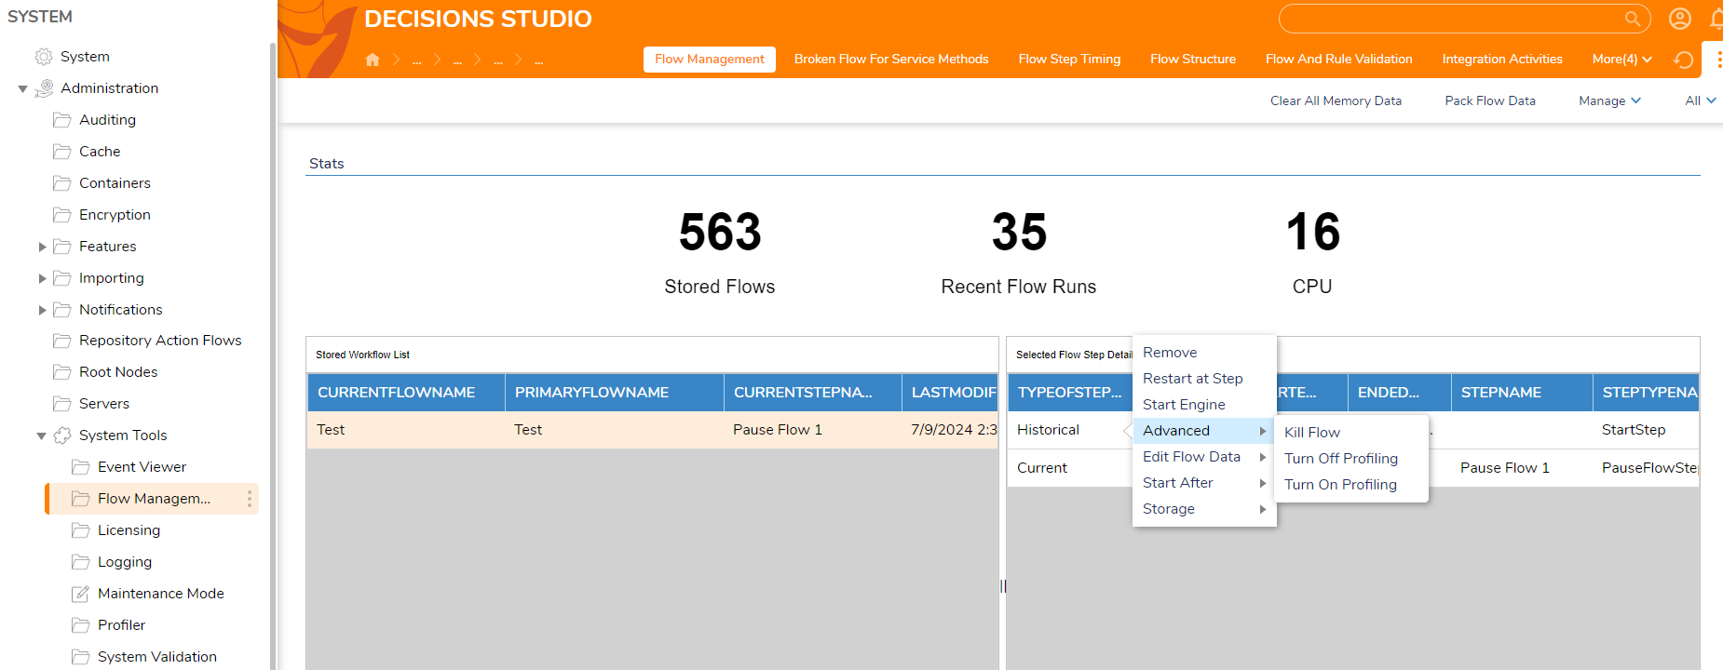This screenshot has height=670, width=1723.
Task: Open Flow Management tree item
Action: click(x=152, y=499)
